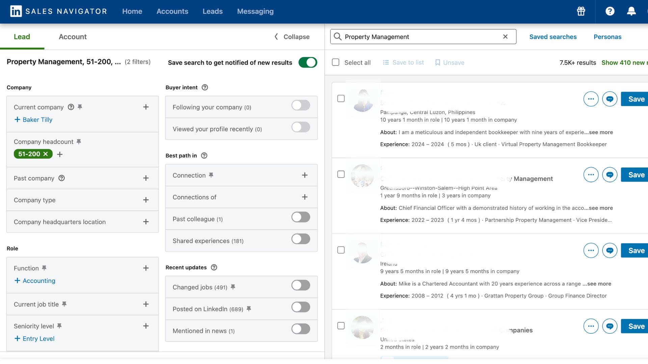Enable Changed jobs filter
This screenshot has width=648, height=364.
pos(301,285)
